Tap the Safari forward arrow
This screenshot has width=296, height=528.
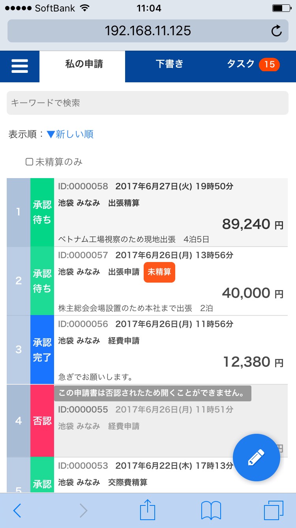click(x=83, y=511)
